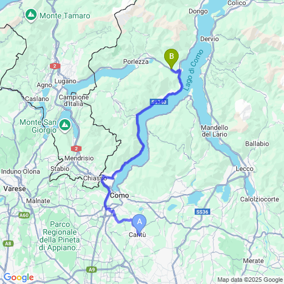Click the red route 2 shield near Mendrisio

pos(76,149)
